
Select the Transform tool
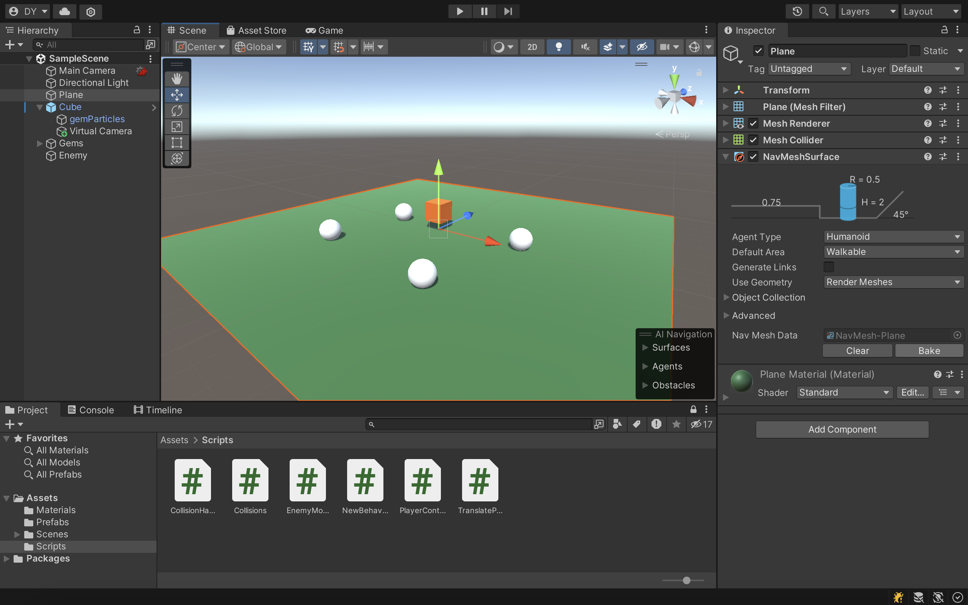coord(177,158)
